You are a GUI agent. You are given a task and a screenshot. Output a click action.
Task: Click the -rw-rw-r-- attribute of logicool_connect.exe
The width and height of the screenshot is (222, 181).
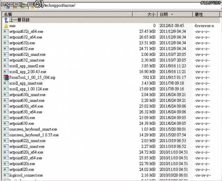pos(203,175)
